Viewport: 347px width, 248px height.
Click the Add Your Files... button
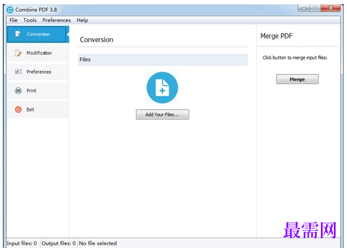[x=162, y=114]
